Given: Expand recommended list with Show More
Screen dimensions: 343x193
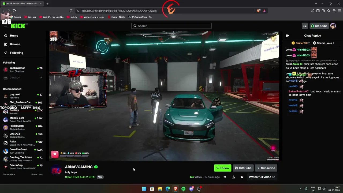Looking at the screenshot, I should pyautogui.click(x=9, y=175).
